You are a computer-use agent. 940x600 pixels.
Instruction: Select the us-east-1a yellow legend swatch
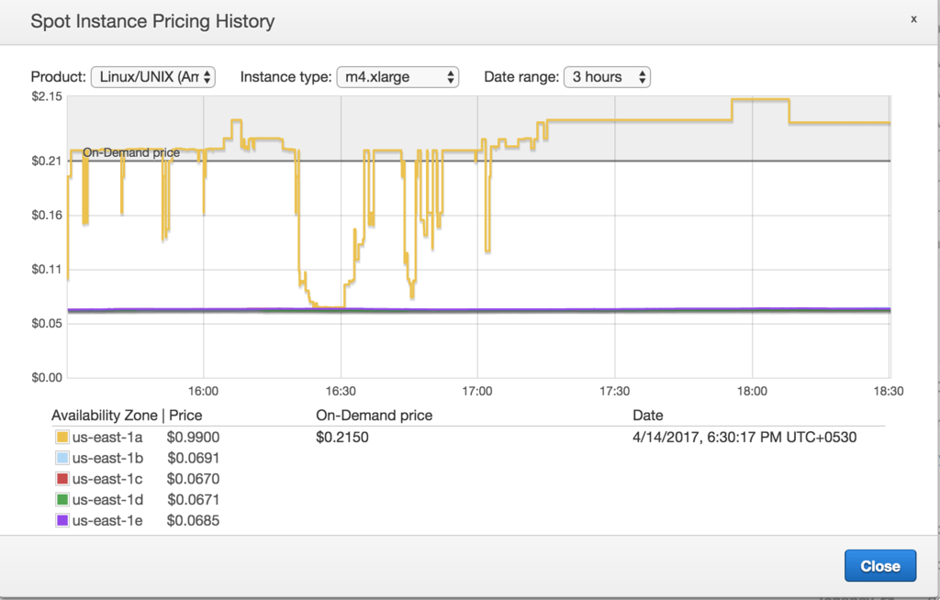pyautogui.click(x=62, y=438)
